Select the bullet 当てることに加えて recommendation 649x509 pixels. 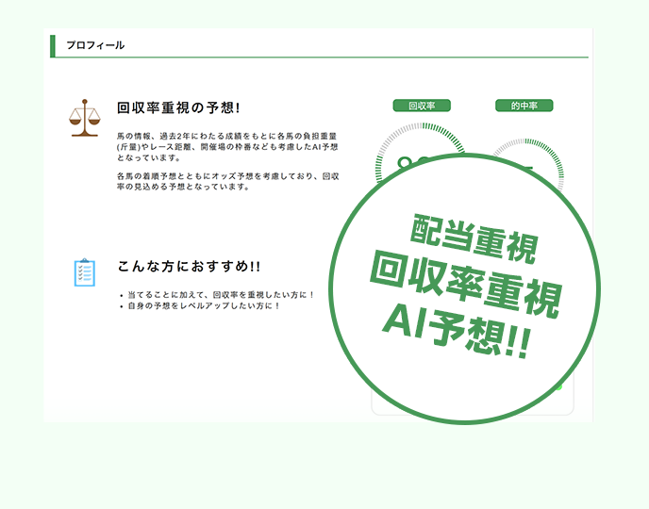pyautogui.click(x=221, y=295)
